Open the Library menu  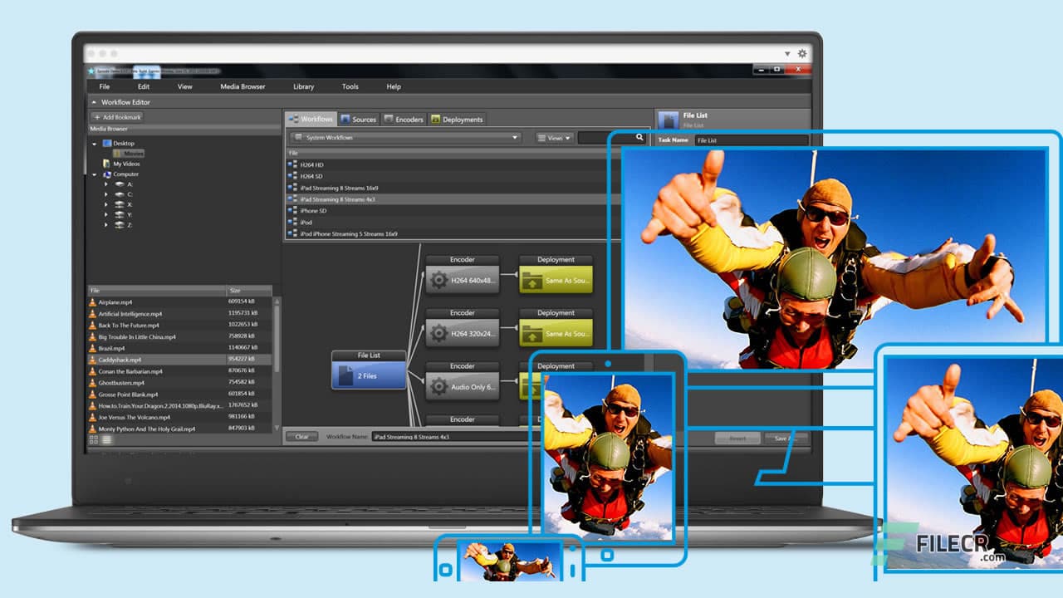click(303, 86)
